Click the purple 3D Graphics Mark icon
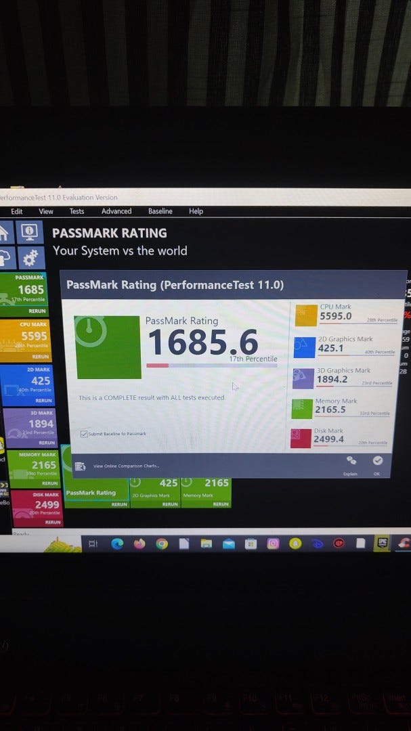The height and width of the screenshot is (731, 411). (x=303, y=378)
